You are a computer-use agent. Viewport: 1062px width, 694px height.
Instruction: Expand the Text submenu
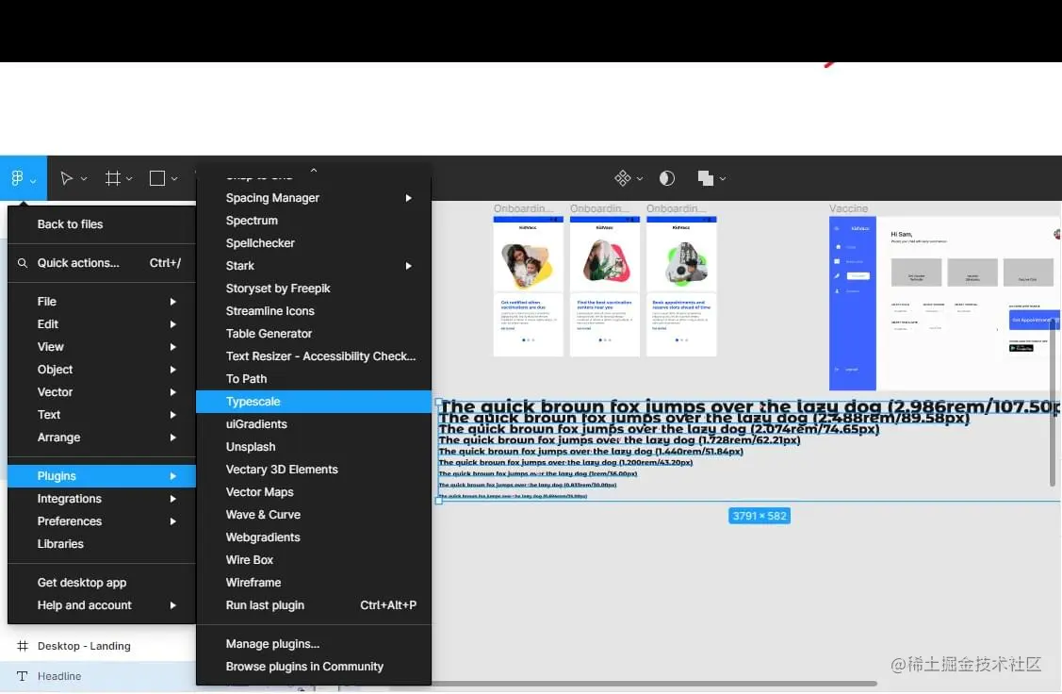[x=49, y=414]
